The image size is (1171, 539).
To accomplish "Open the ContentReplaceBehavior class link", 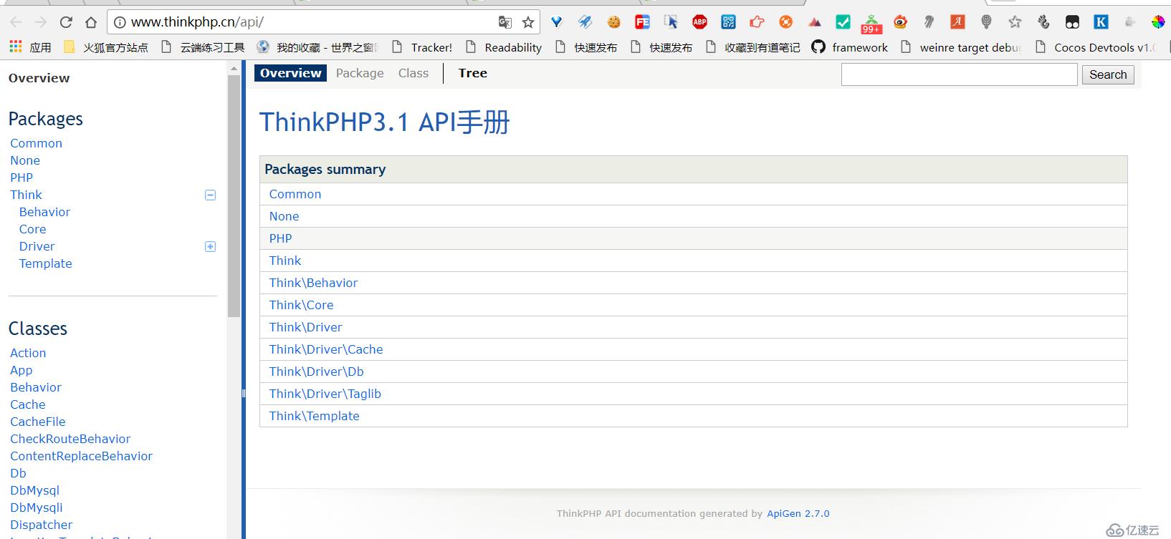I will (81, 456).
